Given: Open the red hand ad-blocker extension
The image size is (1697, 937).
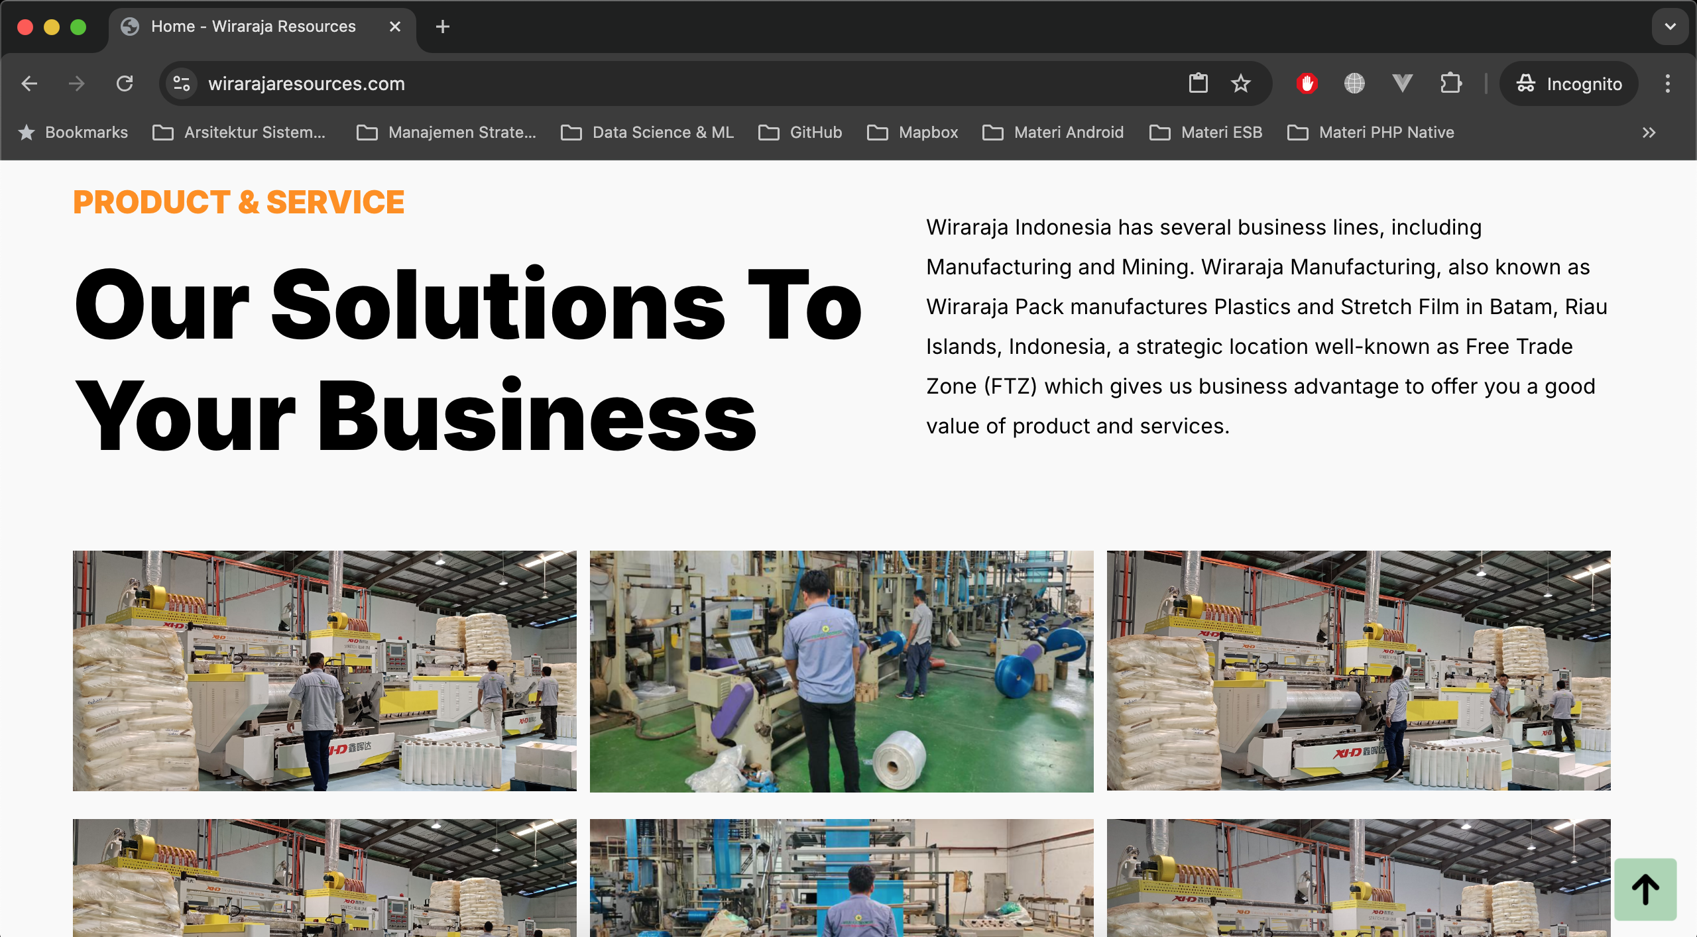Looking at the screenshot, I should (x=1307, y=83).
